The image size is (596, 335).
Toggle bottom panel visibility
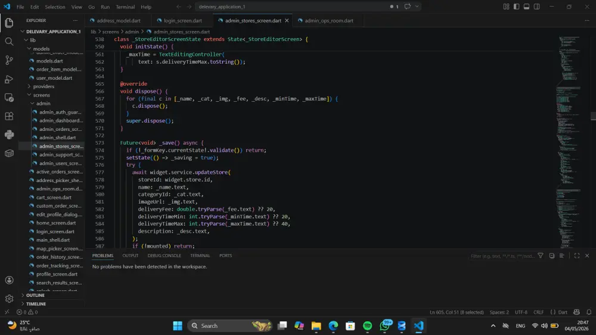[x=526, y=7]
